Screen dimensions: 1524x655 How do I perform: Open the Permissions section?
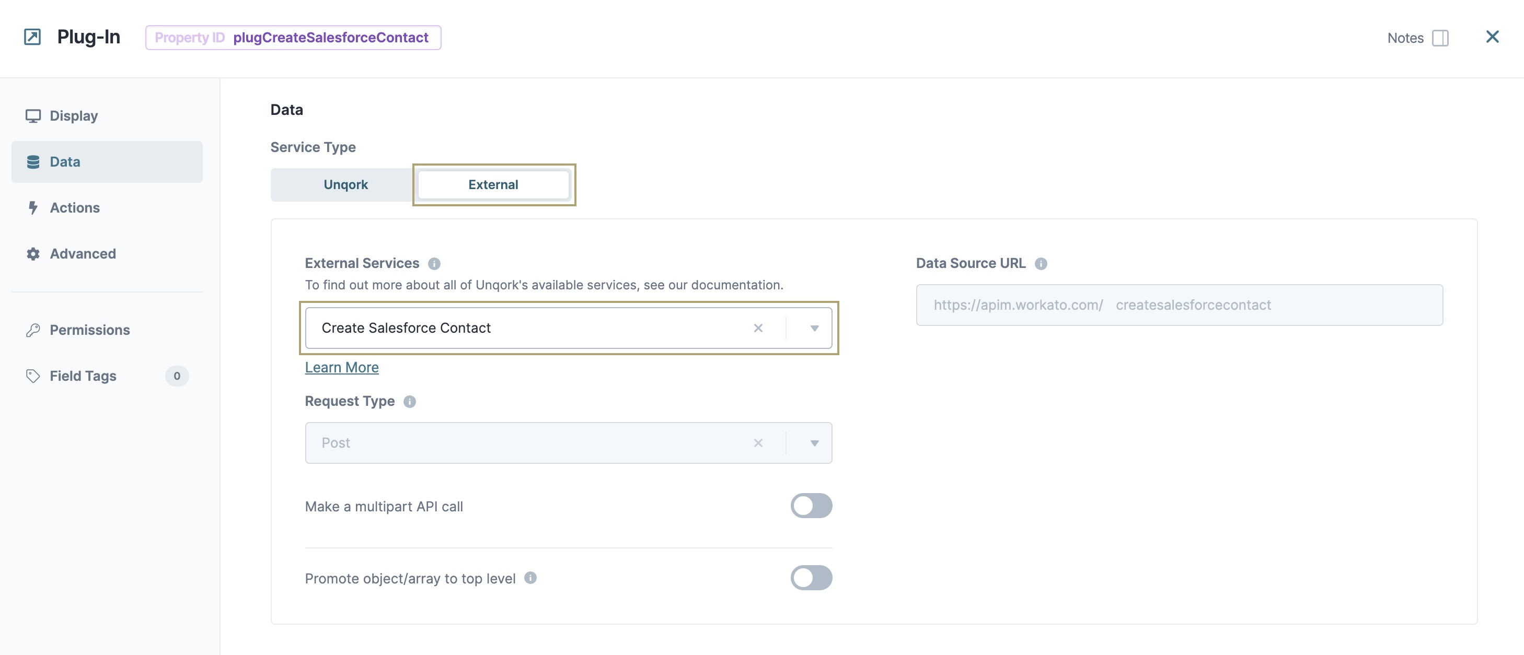click(x=107, y=330)
